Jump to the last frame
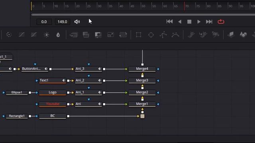Viewport: 255px width, 143px height. point(209,22)
